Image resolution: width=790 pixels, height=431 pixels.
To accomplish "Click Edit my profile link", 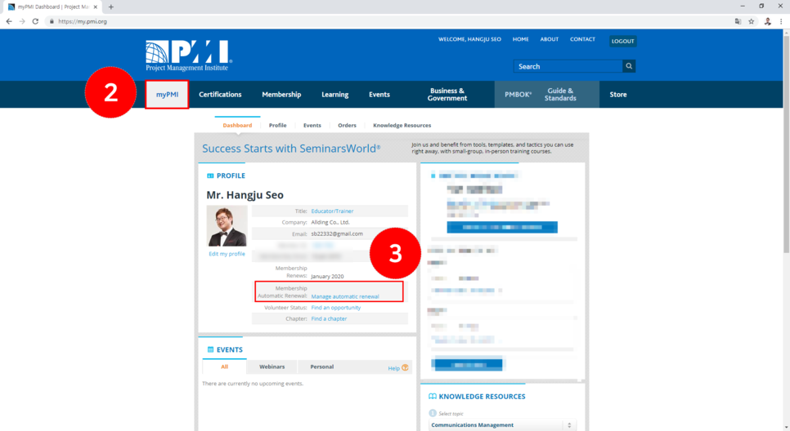I will 227,254.
